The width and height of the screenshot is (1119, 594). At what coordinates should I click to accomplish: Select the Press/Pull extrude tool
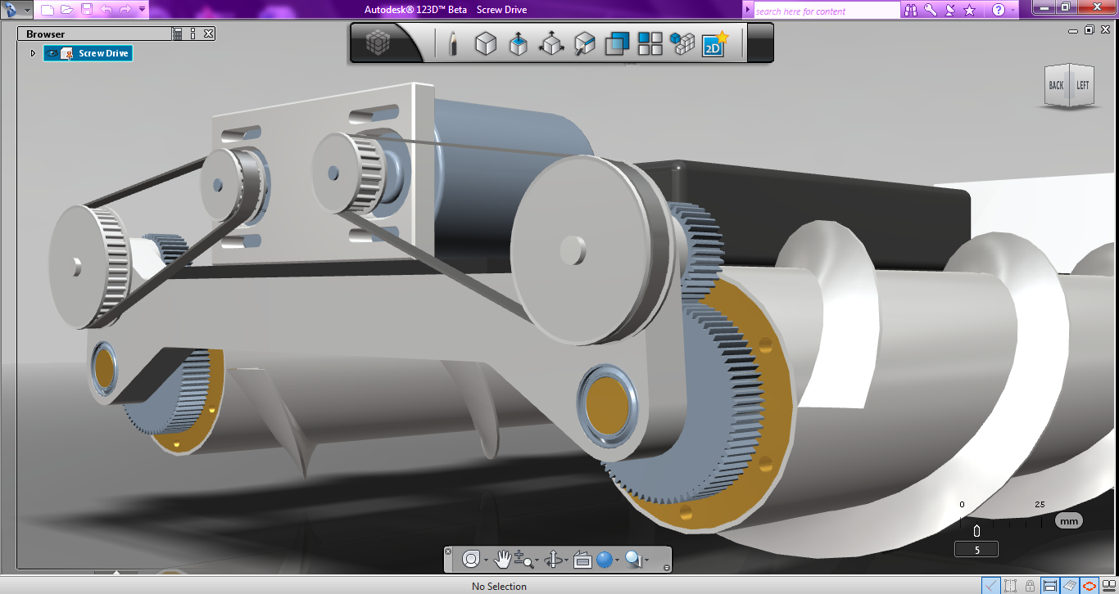coord(519,43)
